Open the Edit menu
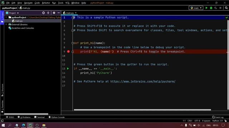 (14, 3)
